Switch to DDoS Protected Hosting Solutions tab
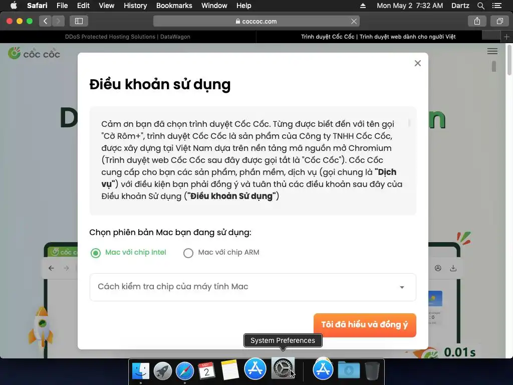The height and width of the screenshot is (385, 513). point(128,37)
